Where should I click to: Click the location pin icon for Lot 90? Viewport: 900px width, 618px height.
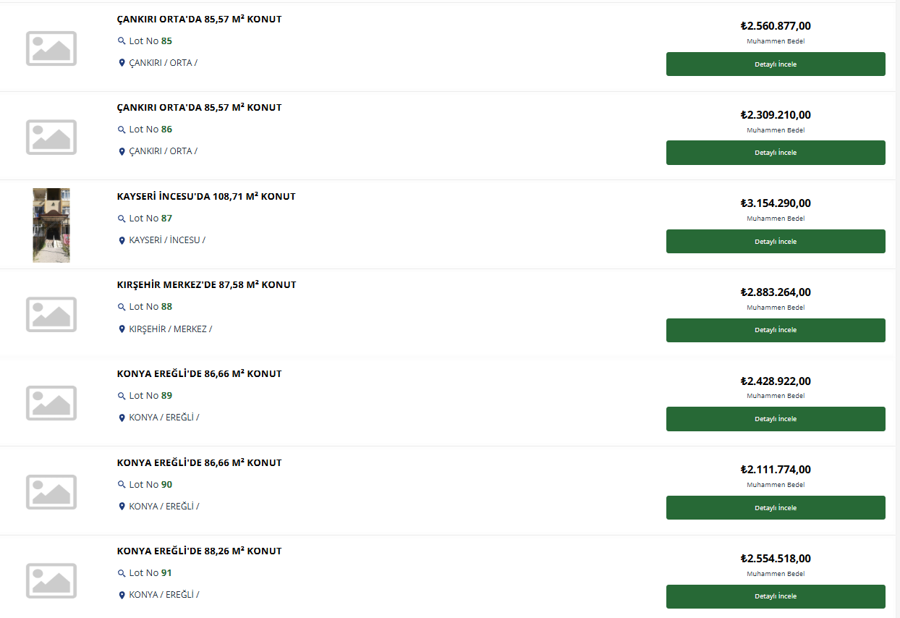point(122,507)
